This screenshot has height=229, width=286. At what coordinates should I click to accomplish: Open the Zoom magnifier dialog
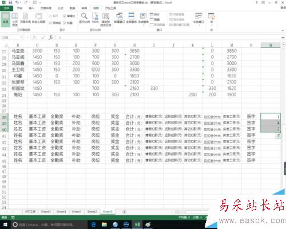(84, 18)
